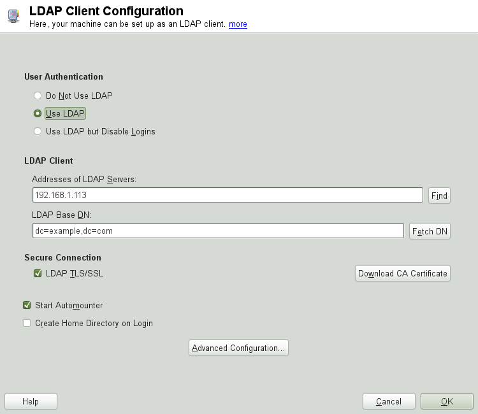Click the LDAP Client Configuration title
478x414 pixels.
106,11
